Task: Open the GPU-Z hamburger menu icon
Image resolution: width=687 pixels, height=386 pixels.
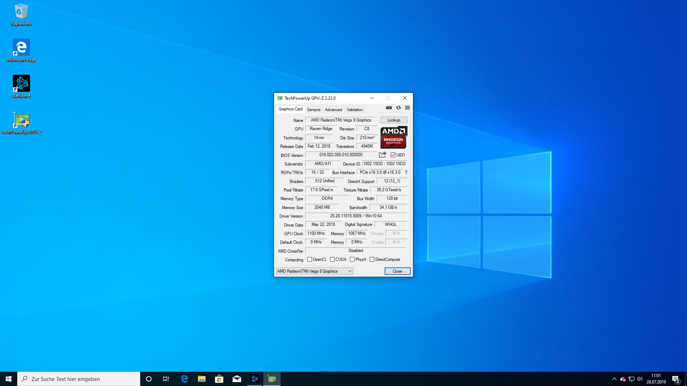Action: (x=407, y=108)
